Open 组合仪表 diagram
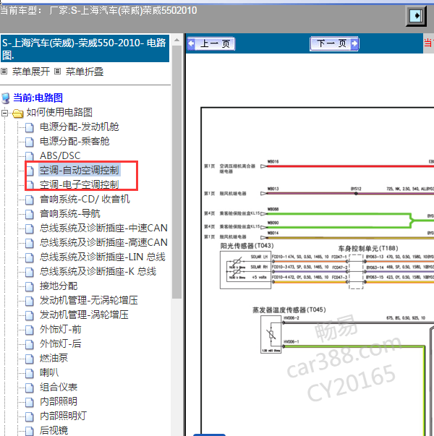 click(x=59, y=387)
